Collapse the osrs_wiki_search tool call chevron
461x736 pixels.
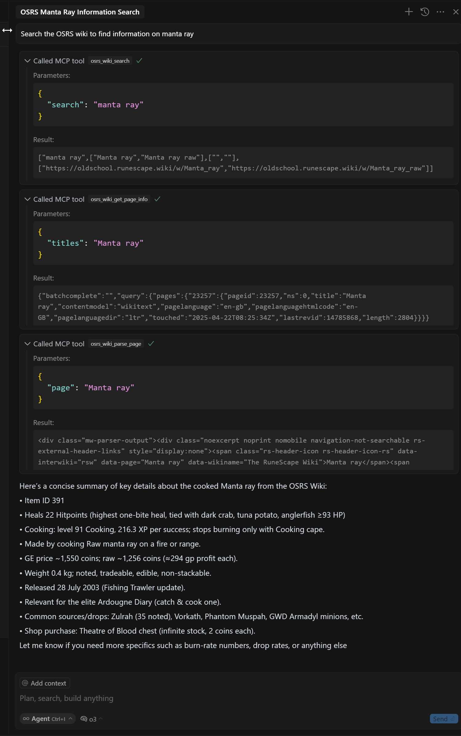click(27, 61)
